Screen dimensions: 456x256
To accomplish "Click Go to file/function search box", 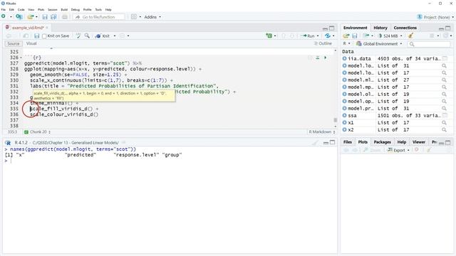I will (x=99, y=17).
